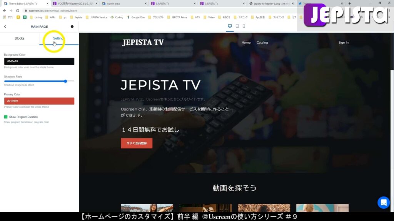Open the Main Page info icon

click(x=72, y=26)
